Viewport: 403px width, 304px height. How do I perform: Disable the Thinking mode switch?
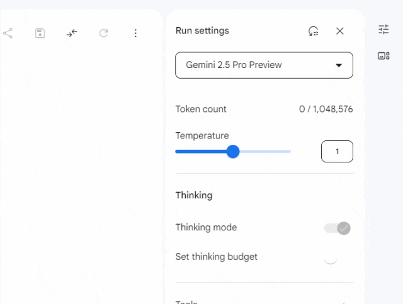pyautogui.click(x=337, y=228)
